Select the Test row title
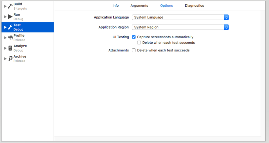The image size is (269, 143). 17,25
